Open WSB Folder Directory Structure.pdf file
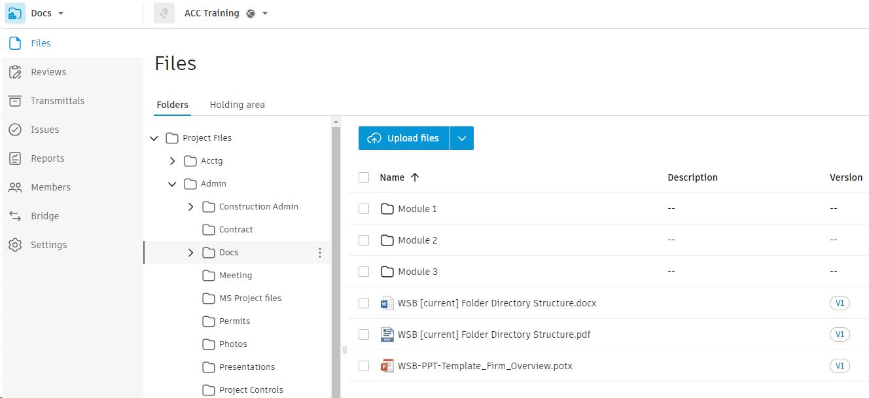Image resolution: width=869 pixels, height=398 pixels. [x=494, y=335]
